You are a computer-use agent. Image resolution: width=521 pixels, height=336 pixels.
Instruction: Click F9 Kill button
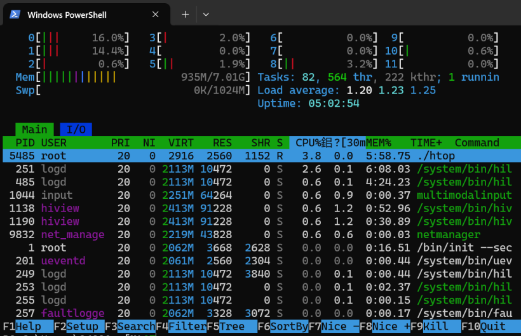[x=436, y=326]
